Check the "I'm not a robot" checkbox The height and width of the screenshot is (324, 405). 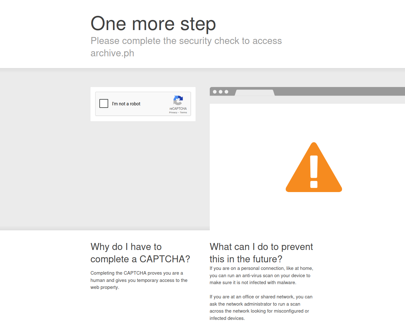point(104,103)
